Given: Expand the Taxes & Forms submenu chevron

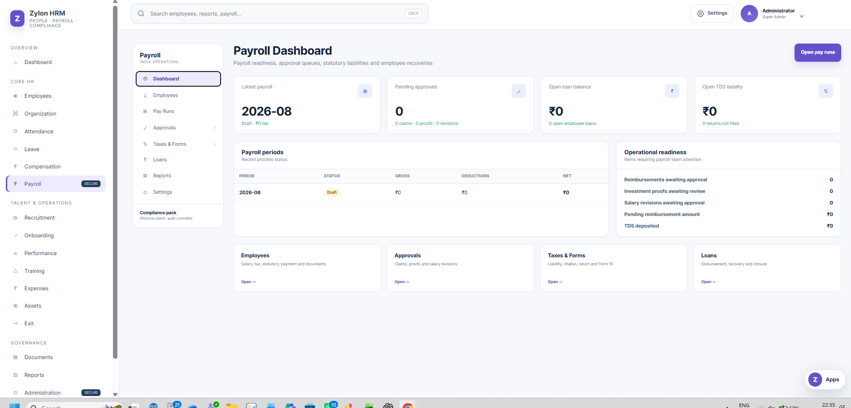Looking at the screenshot, I should [215, 144].
